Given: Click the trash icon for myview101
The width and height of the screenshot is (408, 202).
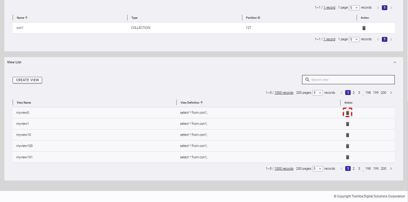Looking at the screenshot, I should coord(347,157).
